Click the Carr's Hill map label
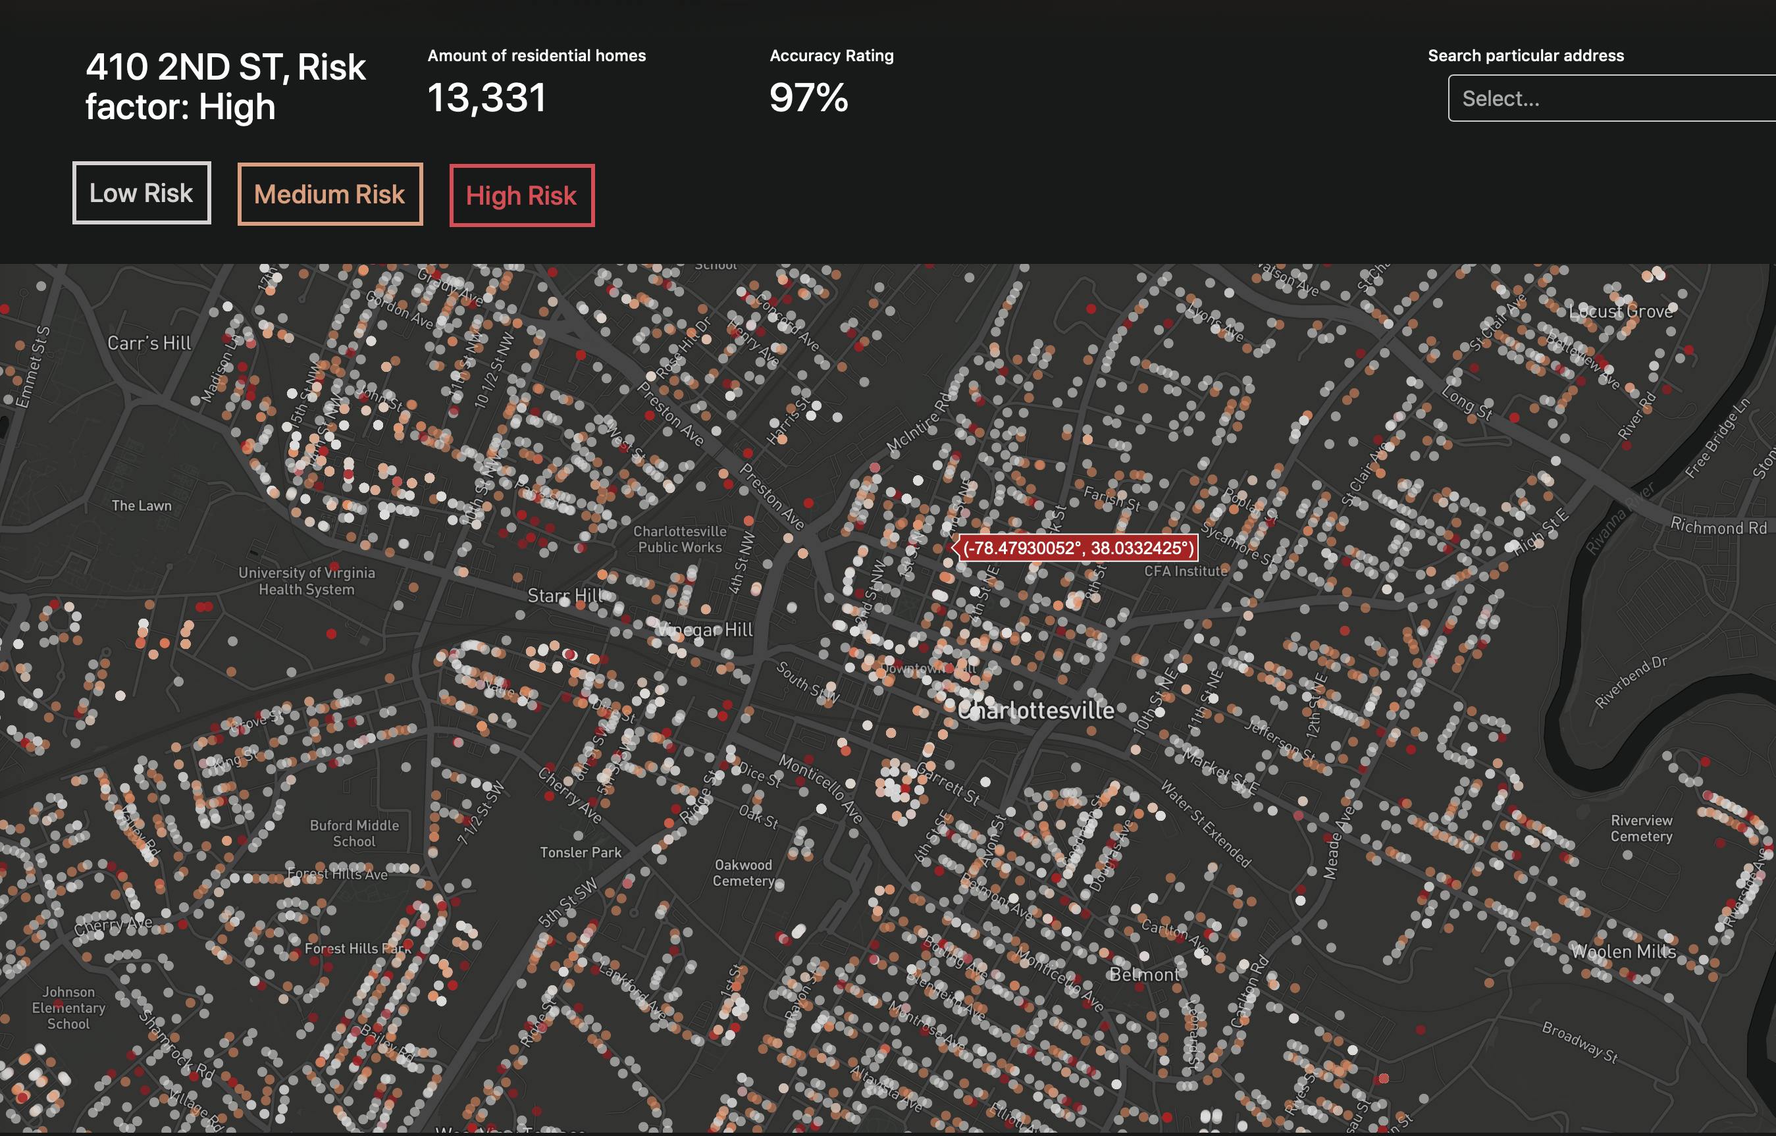 click(x=149, y=343)
